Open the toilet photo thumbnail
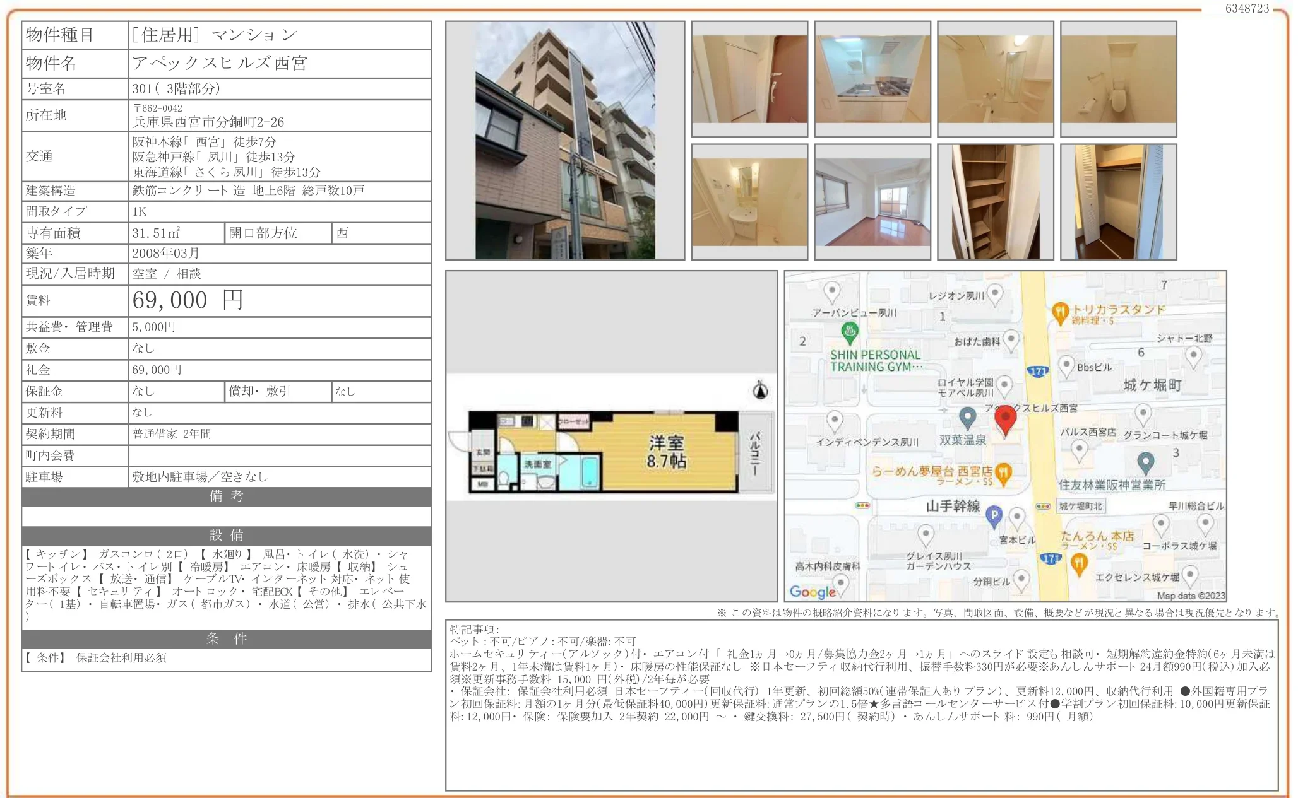Image resolution: width=1298 pixels, height=798 pixels. click(1118, 79)
